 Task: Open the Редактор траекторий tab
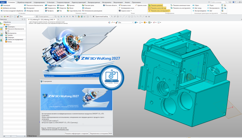click(79, 2)
